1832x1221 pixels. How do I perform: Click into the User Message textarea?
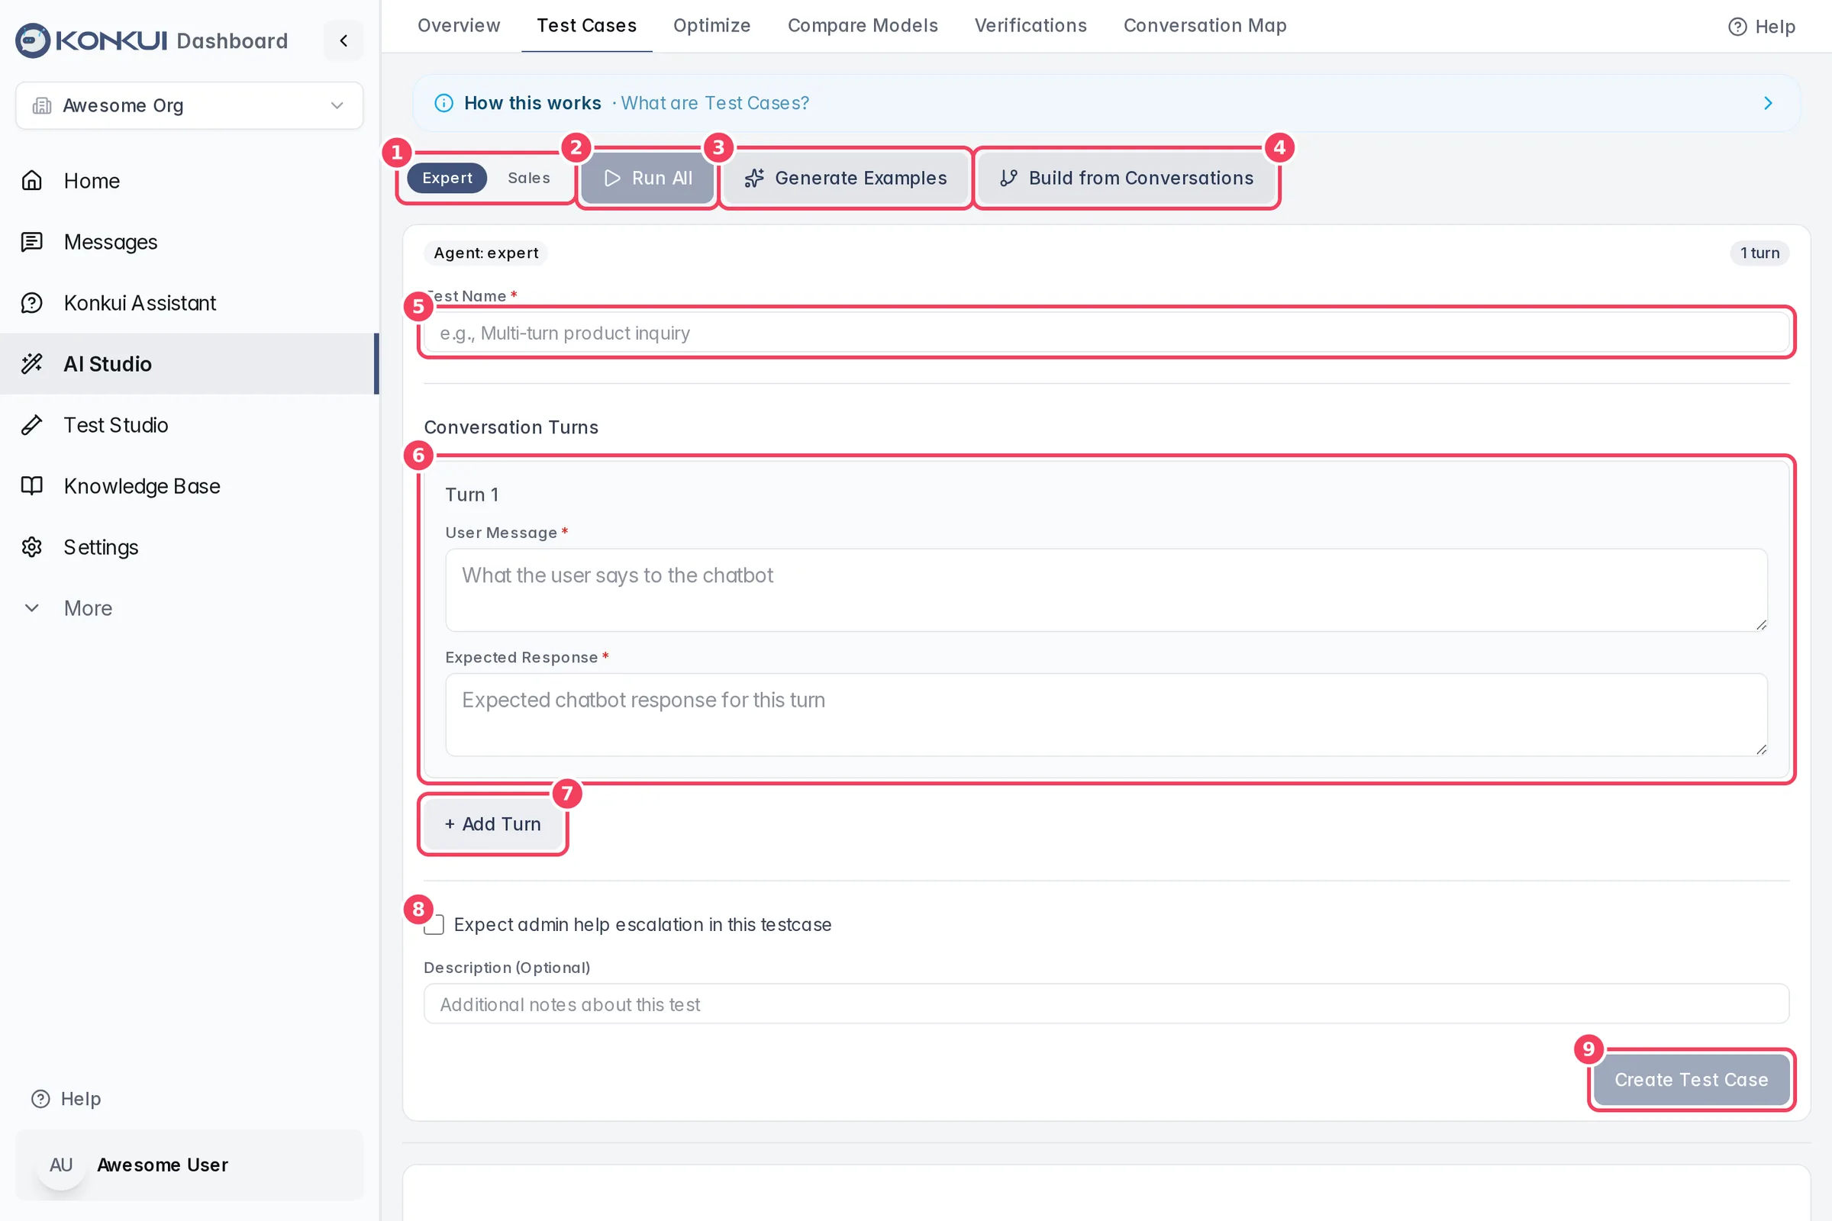point(1106,590)
